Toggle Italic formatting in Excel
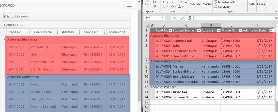The width and height of the screenshot is (278, 112). point(168,2)
